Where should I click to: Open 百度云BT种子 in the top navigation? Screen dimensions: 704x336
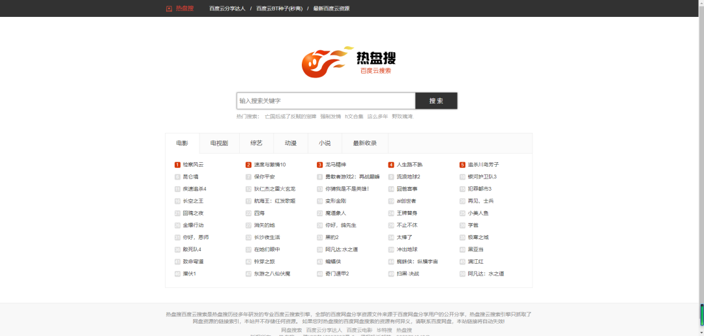click(x=279, y=8)
